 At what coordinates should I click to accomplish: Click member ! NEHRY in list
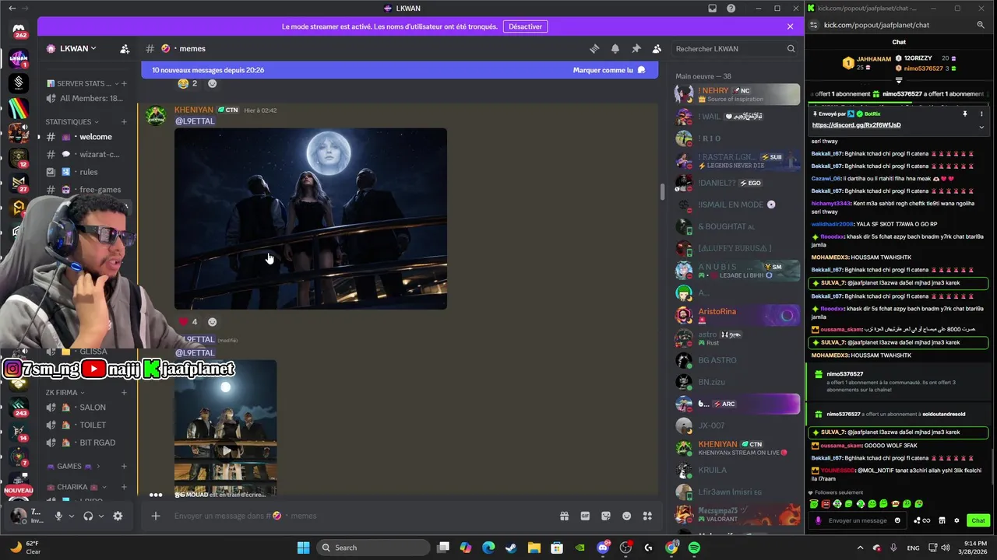tap(737, 94)
